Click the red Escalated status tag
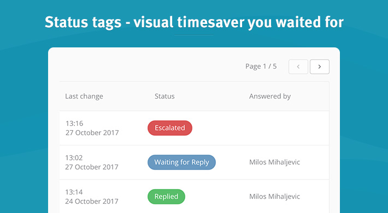The width and height of the screenshot is (388, 213). click(x=170, y=128)
